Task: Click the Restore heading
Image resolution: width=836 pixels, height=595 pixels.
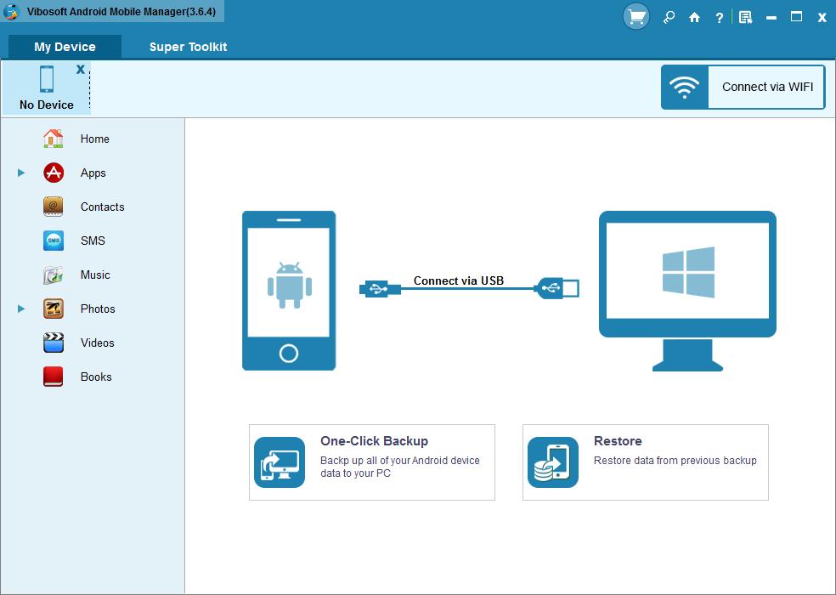Action: (x=618, y=441)
